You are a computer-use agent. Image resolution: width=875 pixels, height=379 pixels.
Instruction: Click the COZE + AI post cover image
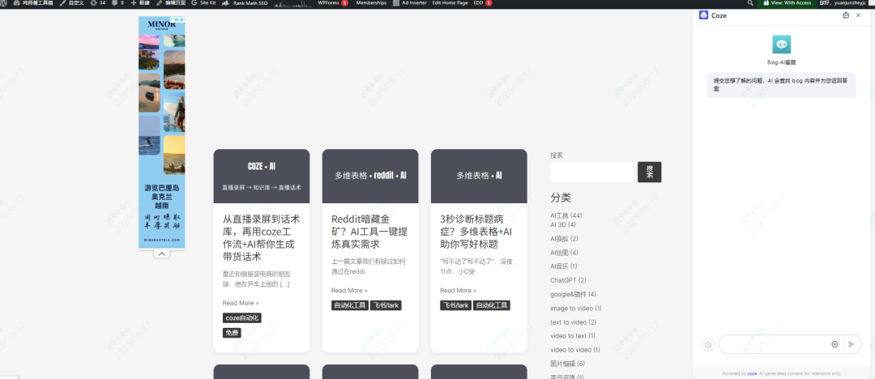[261, 176]
